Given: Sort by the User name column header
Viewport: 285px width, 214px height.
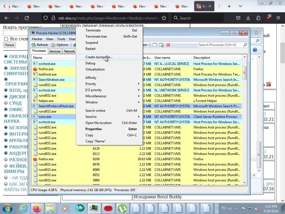Looking at the screenshot, I should [172, 58].
